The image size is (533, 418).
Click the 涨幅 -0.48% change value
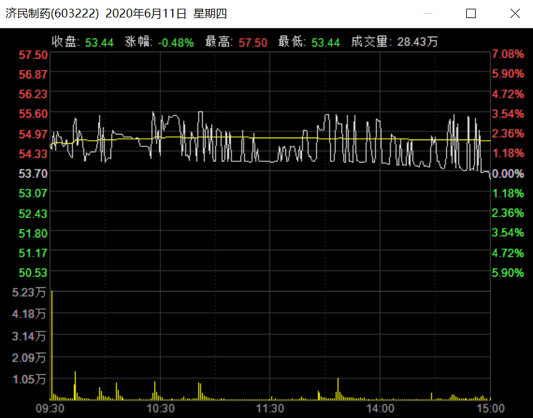point(176,43)
